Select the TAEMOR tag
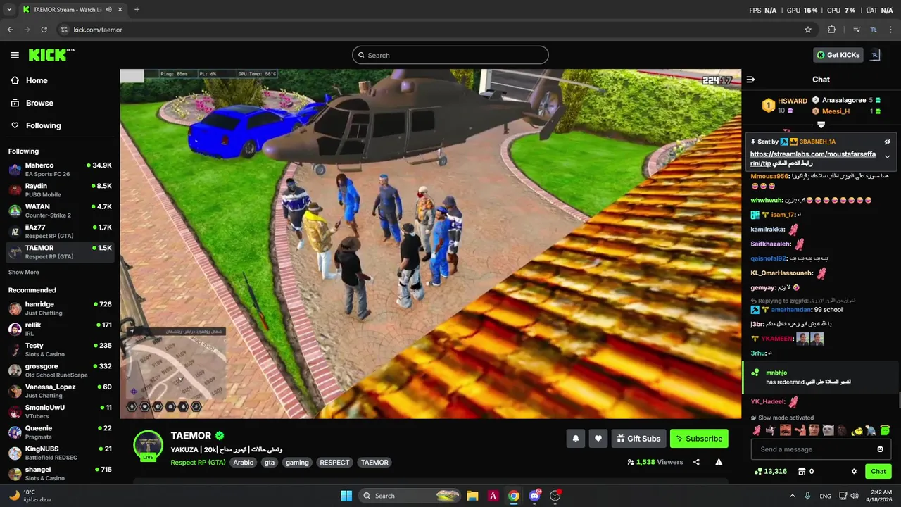Image resolution: width=901 pixels, height=507 pixels. click(374, 463)
